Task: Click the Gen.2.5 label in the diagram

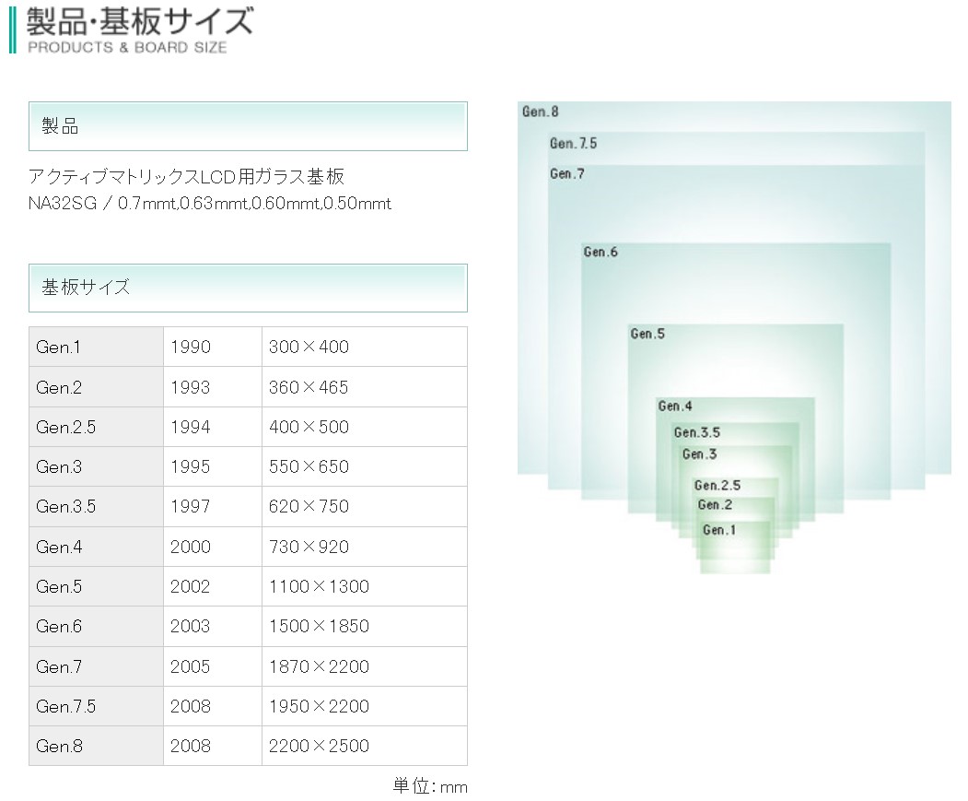Action: 717,485
